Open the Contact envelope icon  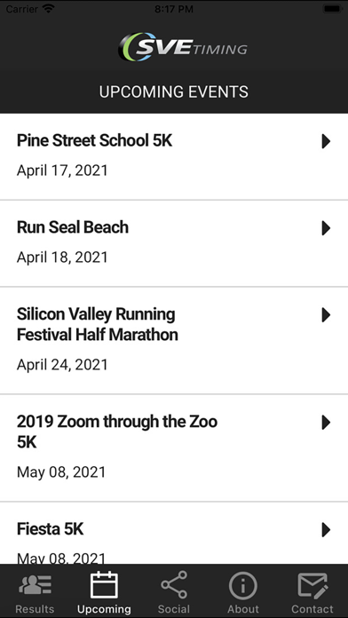coord(312,585)
